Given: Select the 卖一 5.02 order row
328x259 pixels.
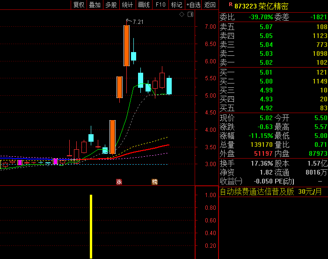Looking at the screenshot, I should (273, 62).
